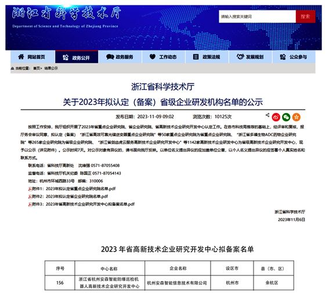The image size is (329, 305).
Task: Click the red 搜索 button
Action: tap(305, 16)
